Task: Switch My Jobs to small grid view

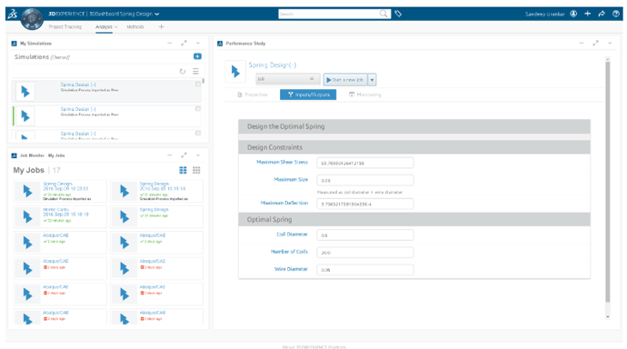Action: (196, 170)
